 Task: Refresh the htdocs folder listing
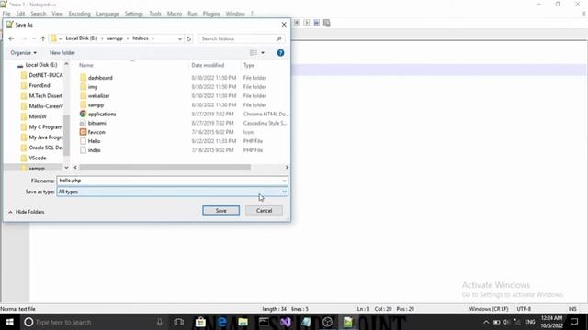(x=188, y=38)
